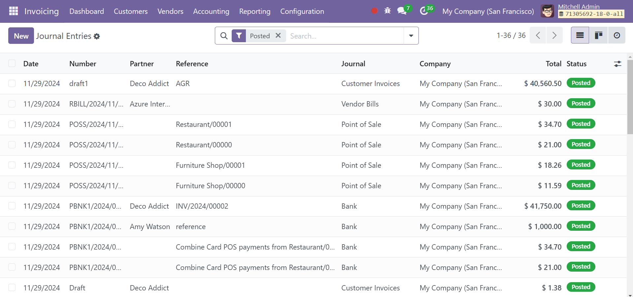This screenshot has width=633, height=297.
Task: Expand the search options dropdown arrow
Action: click(411, 36)
